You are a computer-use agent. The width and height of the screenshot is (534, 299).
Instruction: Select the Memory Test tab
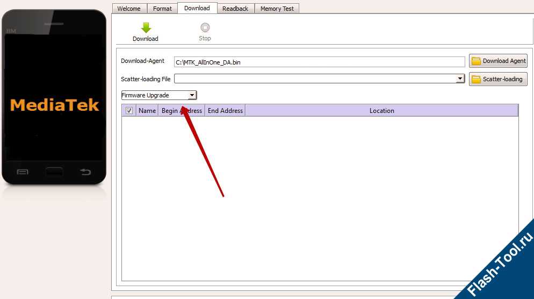pyautogui.click(x=277, y=9)
